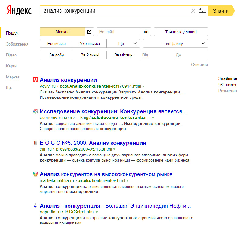Click marketanalitika.ru green URL link

(x=82, y=180)
